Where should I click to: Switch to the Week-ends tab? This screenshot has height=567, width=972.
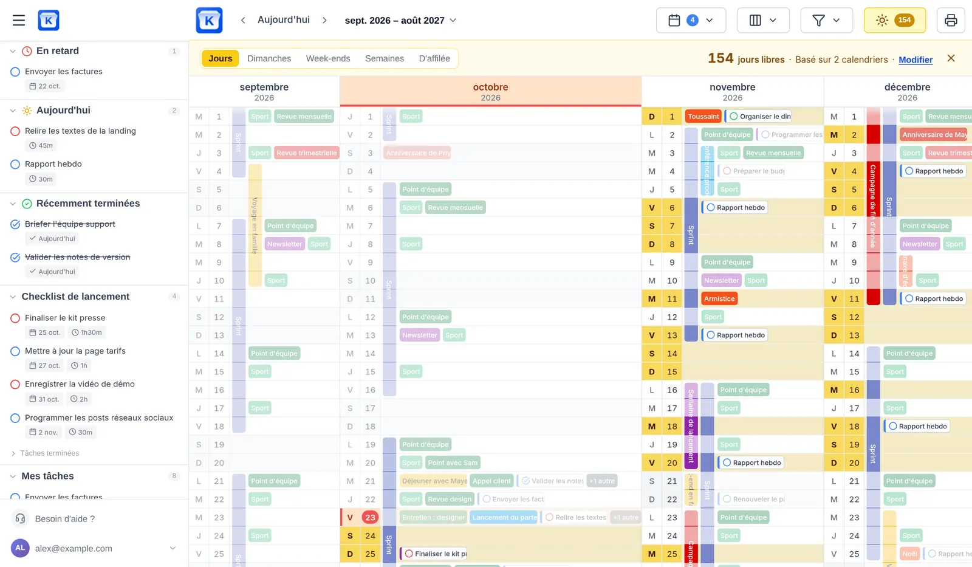click(328, 58)
